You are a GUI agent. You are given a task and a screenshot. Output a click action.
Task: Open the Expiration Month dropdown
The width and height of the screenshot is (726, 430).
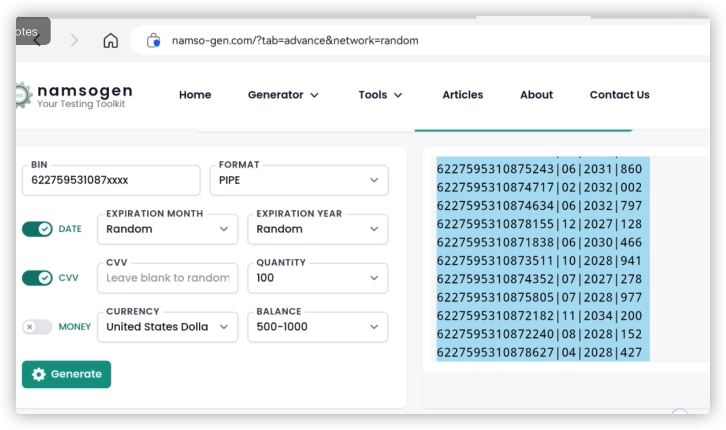pos(167,229)
